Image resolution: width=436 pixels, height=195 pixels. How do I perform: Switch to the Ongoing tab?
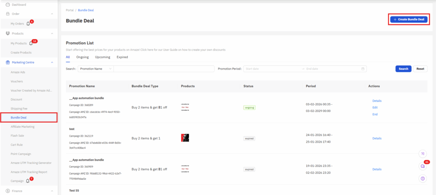(x=82, y=57)
